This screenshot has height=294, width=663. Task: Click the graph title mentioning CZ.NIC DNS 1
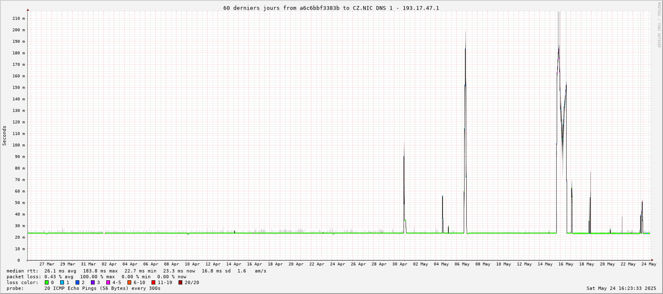(x=331, y=8)
